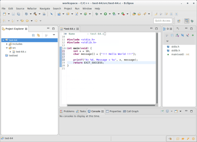Toggle Skip All Breakpoints icon
Viewport: 197px width, 142px height.
52,14
